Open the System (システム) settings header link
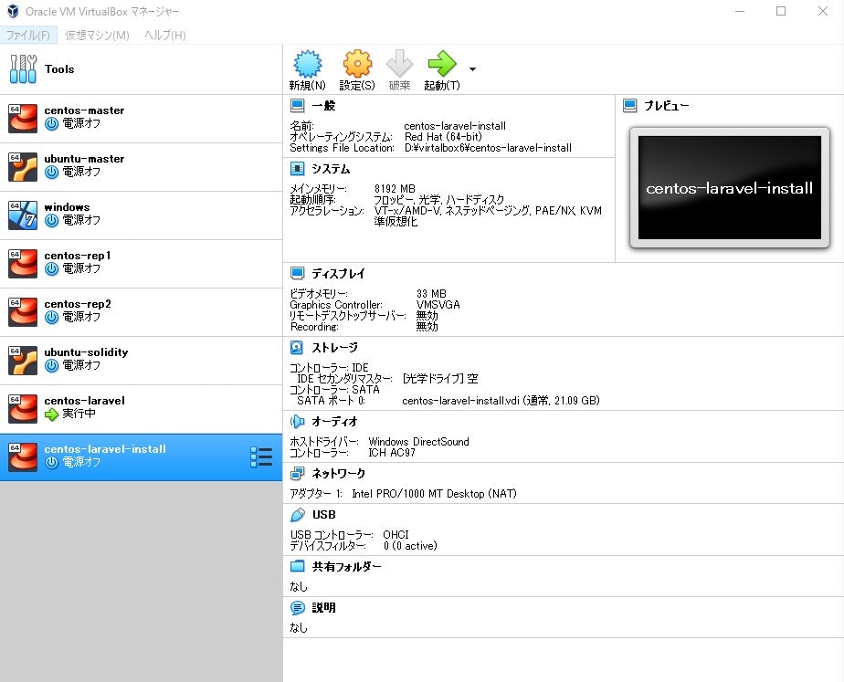The image size is (844, 682). pyautogui.click(x=331, y=169)
